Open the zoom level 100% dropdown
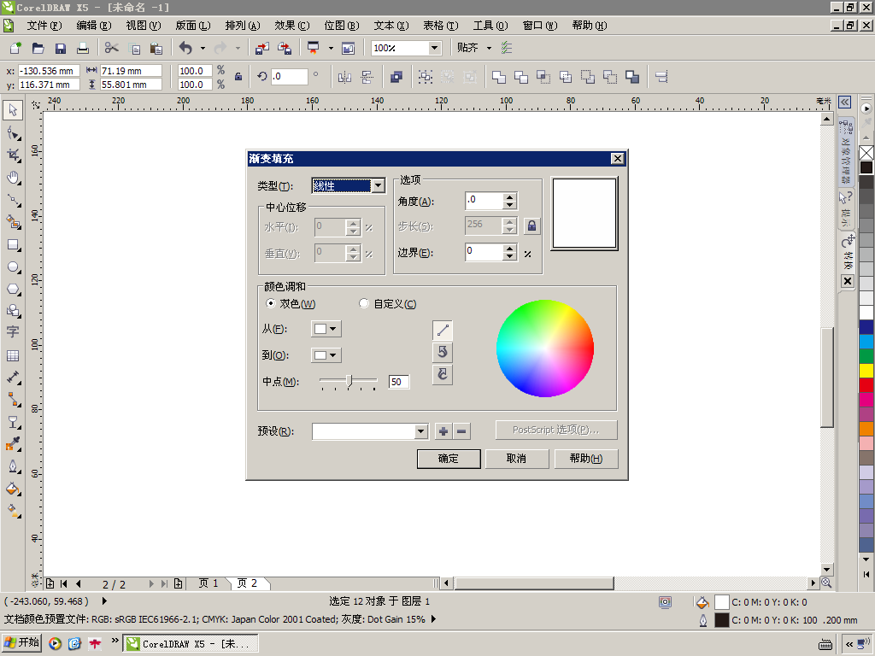The width and height of the screenshot is (875, 656). click(x=435, y=48)
